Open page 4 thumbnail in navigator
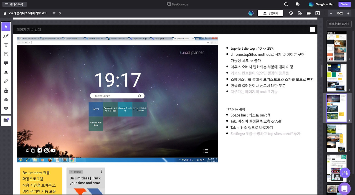355x195 pixels. (337, 138)
